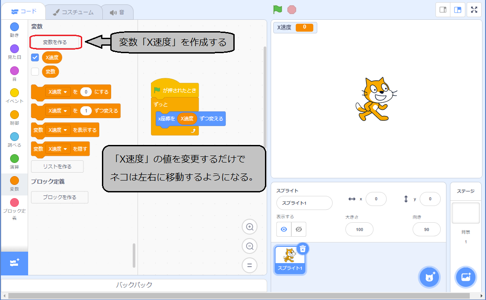Image resolution: width=486 pixels, height=300 pixels.
Task: Click the sprite name field スプライト1
Action: 305,203
